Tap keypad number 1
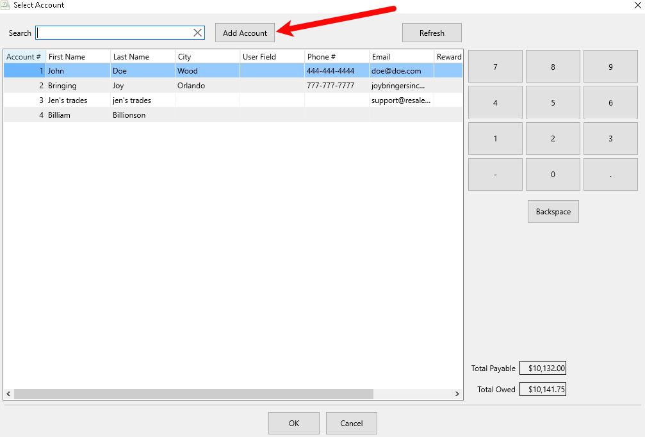Image resolution: width=645 pixels, height=437 pixels. click(495, 139)
